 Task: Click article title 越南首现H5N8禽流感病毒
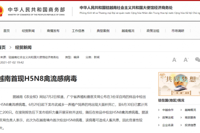(x=38, y=78)
